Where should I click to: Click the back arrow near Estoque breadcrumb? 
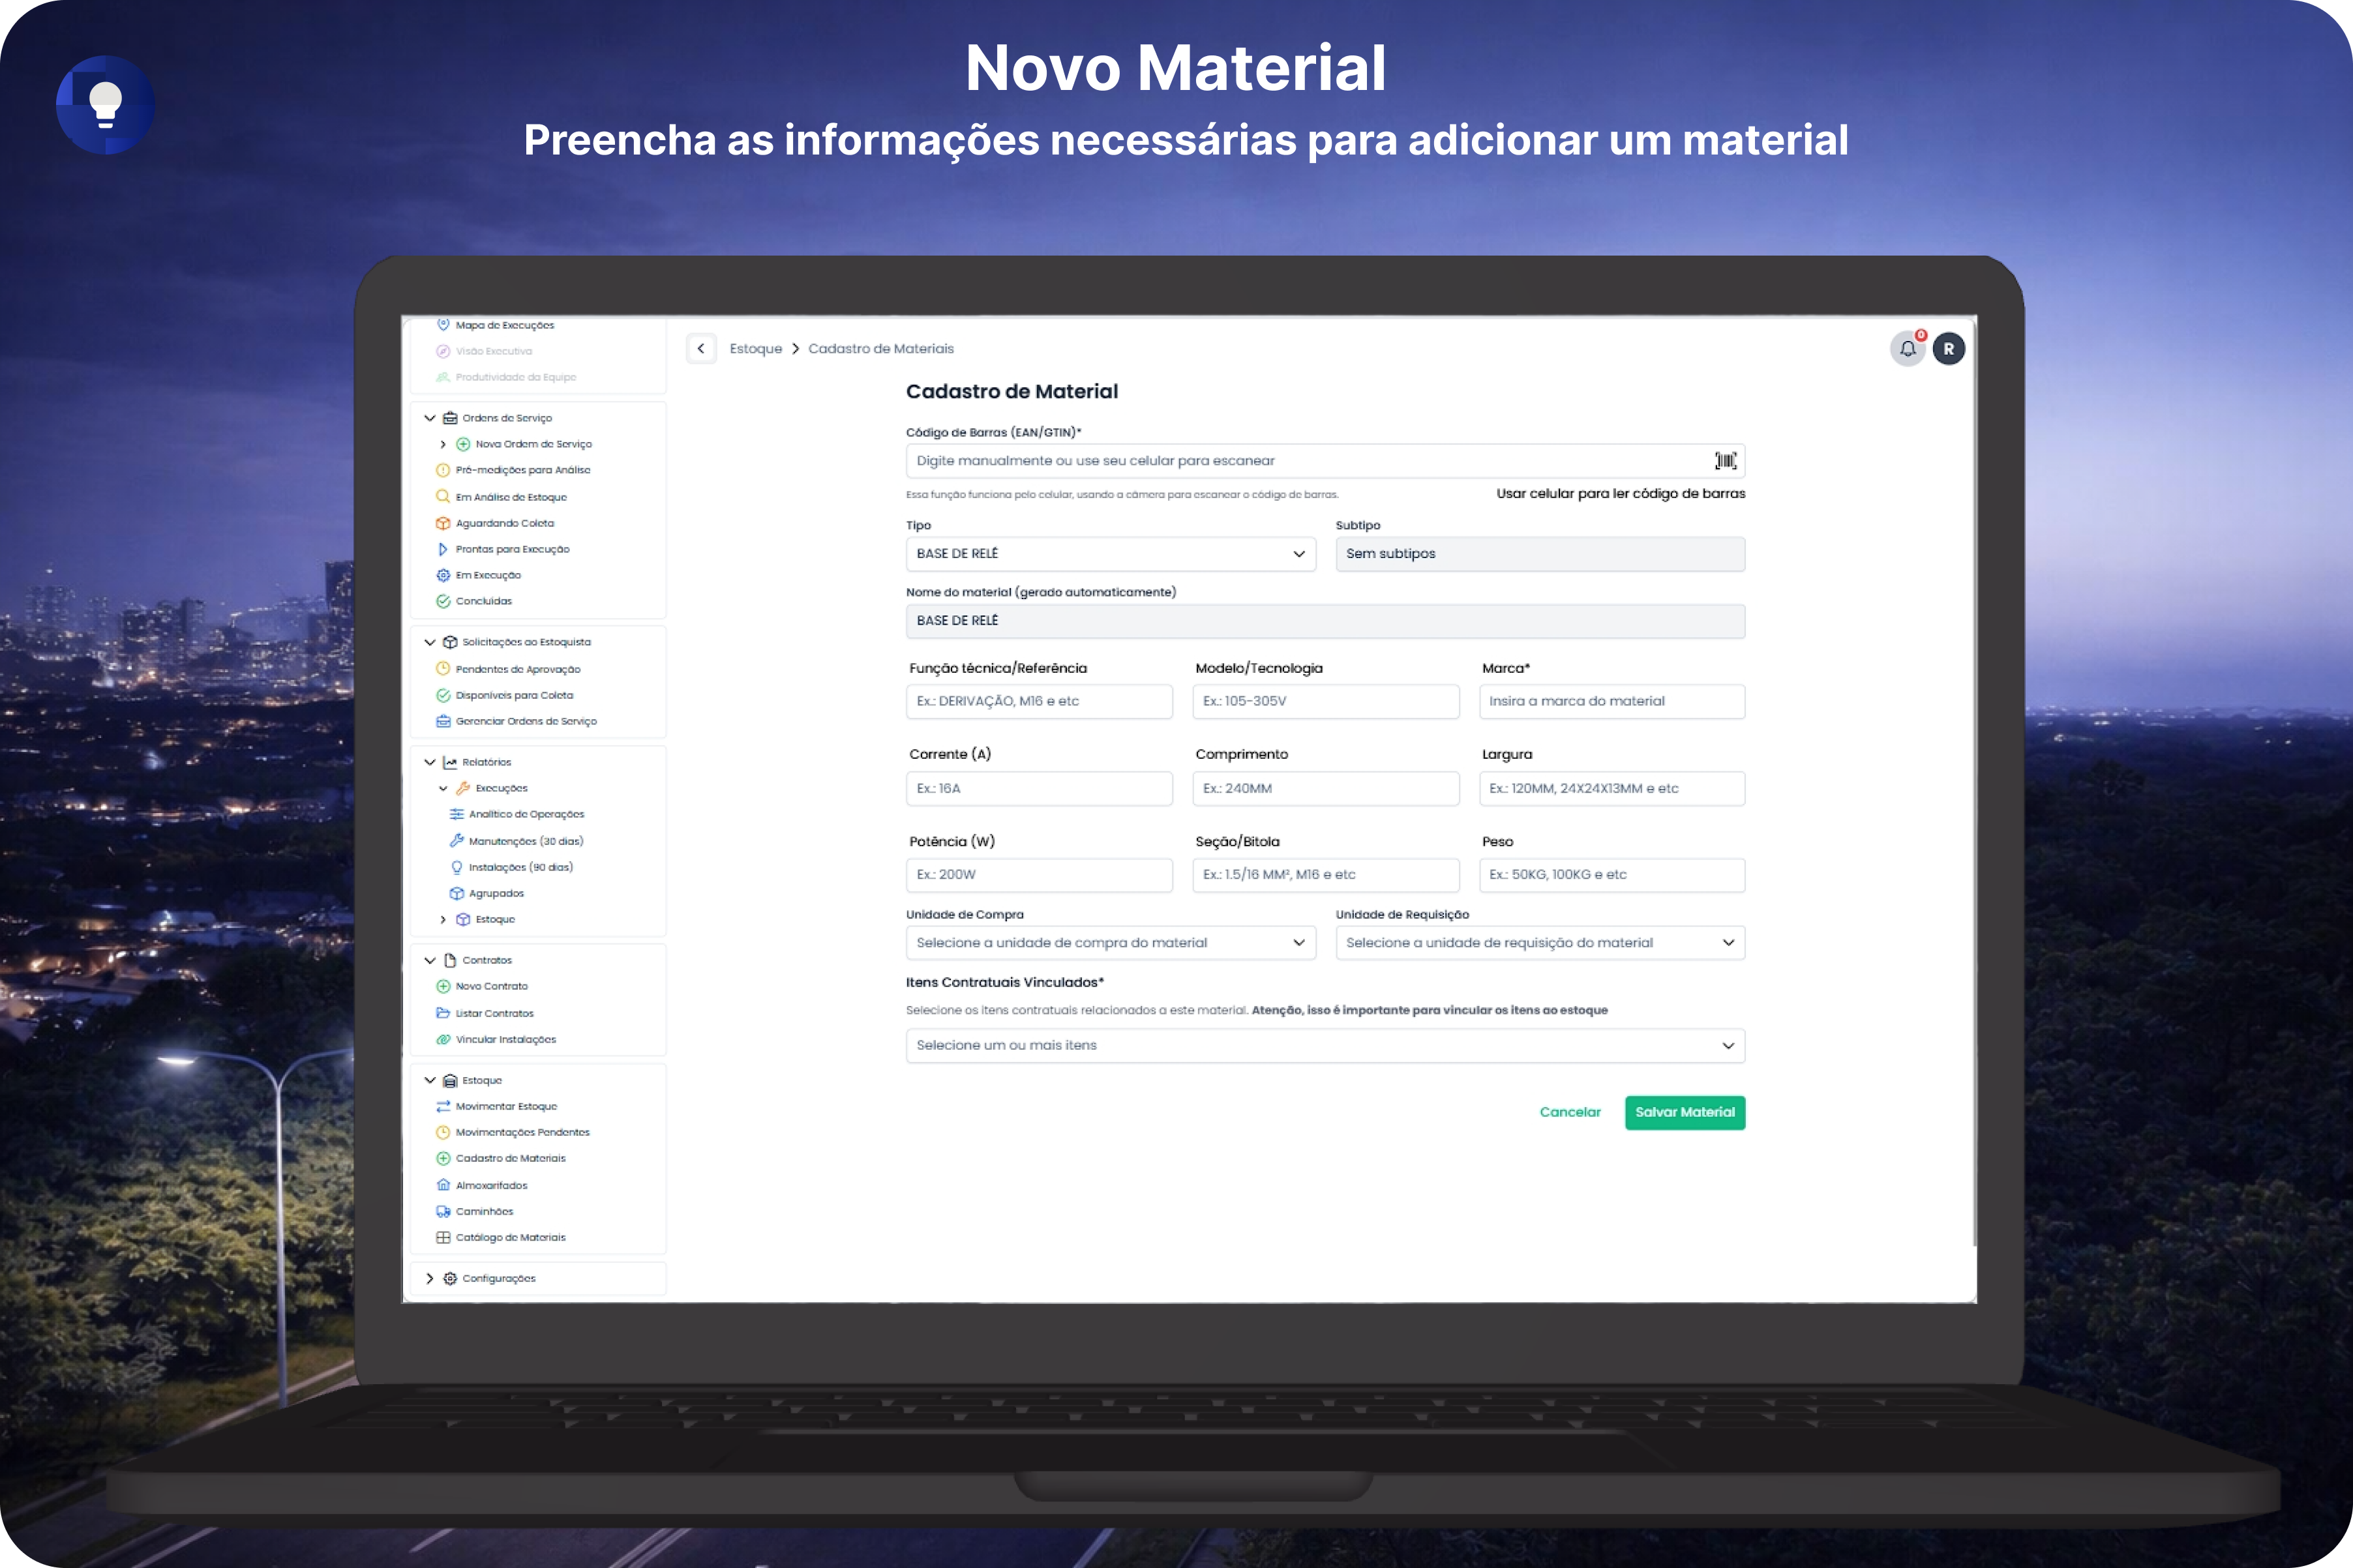(x=701, y=349)
